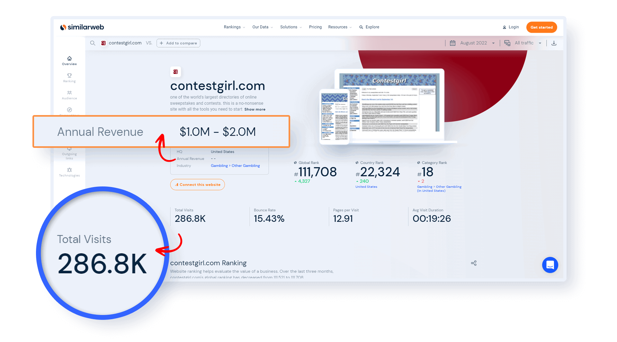Click Connect this website button
The height and width of the screenshot is (342, 617).
197,184
